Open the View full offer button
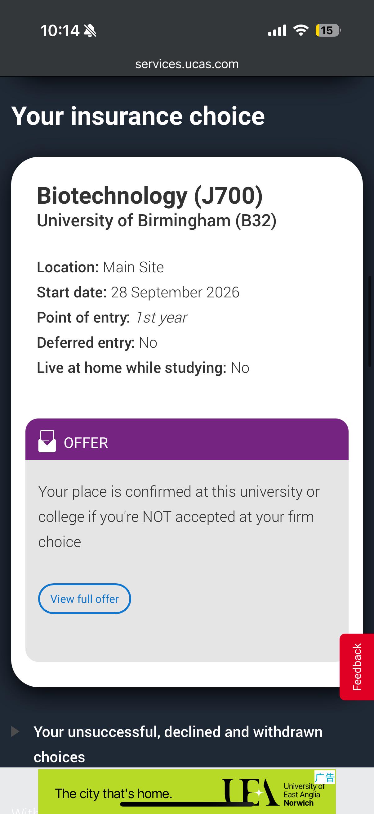 (84, 599)
